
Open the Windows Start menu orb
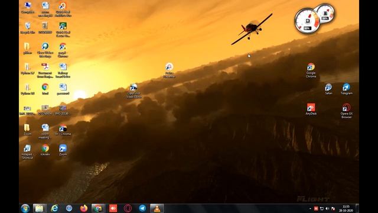25,208
